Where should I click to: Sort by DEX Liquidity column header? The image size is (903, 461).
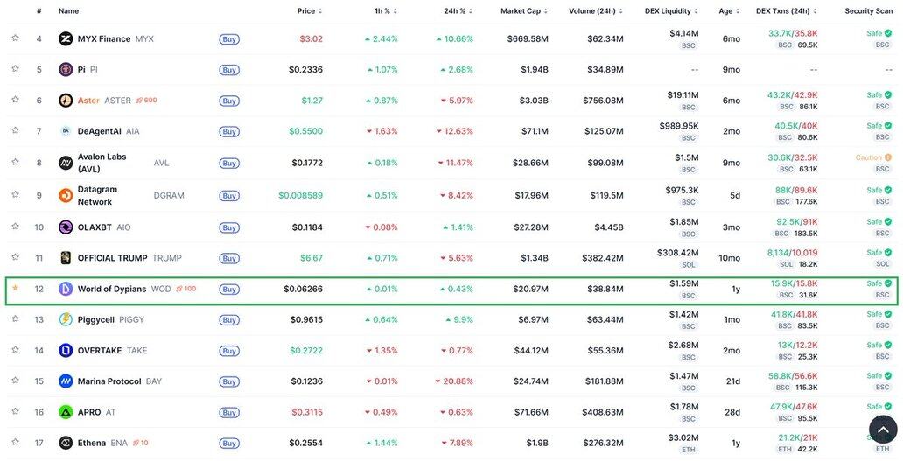point(671,11)
